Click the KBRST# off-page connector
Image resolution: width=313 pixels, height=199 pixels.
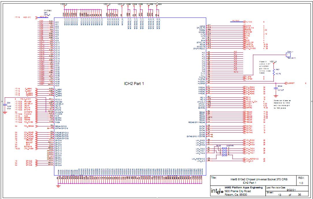pos(248,44)
